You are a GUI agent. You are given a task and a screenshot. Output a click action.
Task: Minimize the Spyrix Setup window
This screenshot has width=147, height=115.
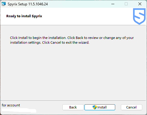(113, 4)
